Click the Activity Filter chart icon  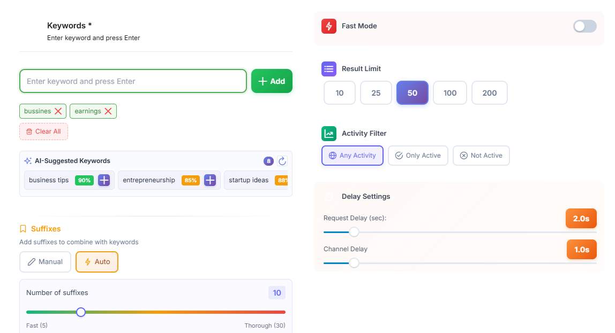click(328, 133)
